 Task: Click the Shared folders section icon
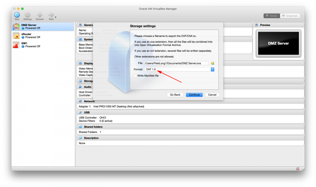[x=80, y=127]
